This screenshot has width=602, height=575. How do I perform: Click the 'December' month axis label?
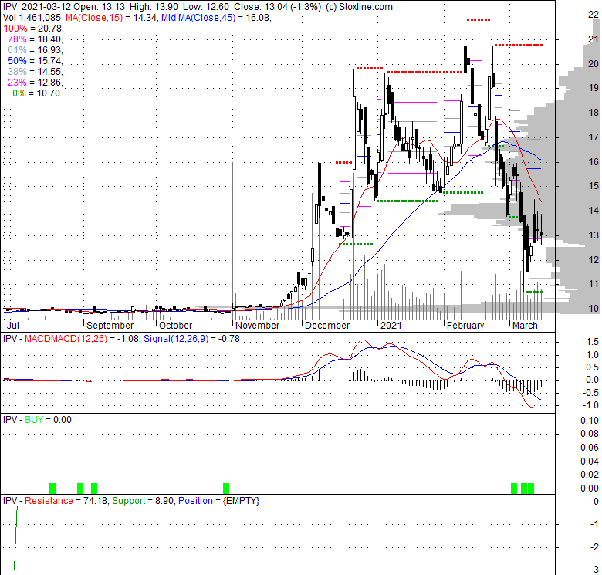pyautogui.click(x=327, y=326)
